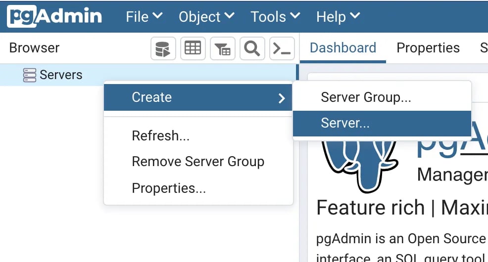Switch to the Properties tab
This screenshot has width=488, height=262.
(428, 48)
